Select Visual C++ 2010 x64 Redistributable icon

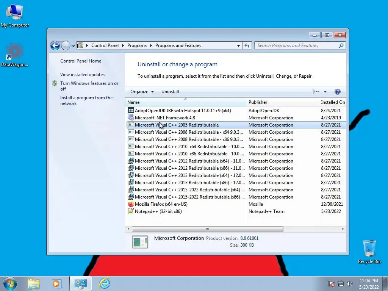pos(131,146)
